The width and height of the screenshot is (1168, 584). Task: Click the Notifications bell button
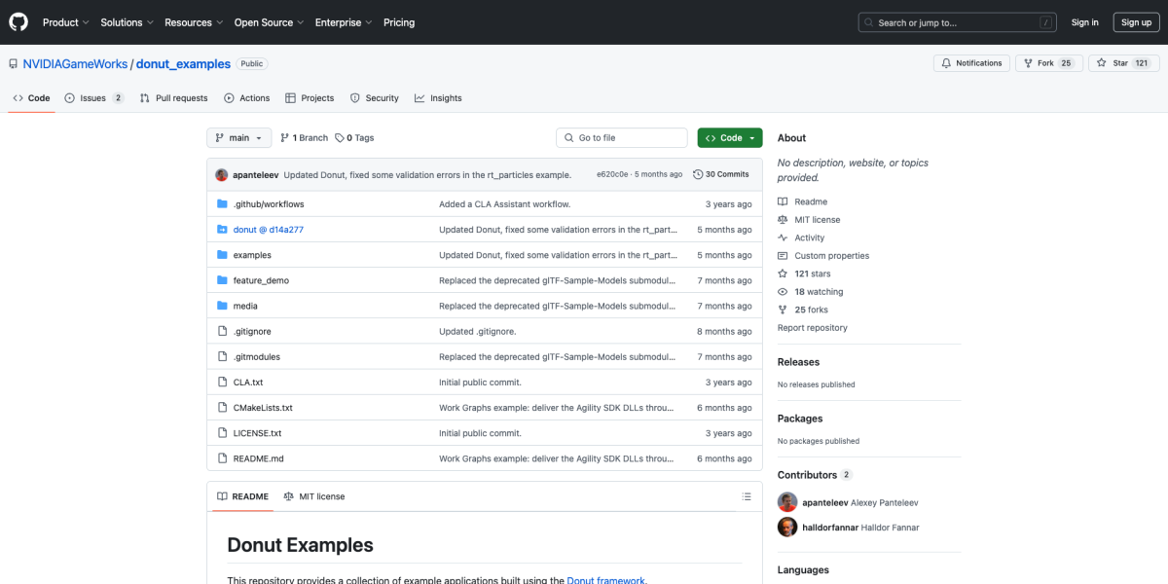(x=971, y=63)
